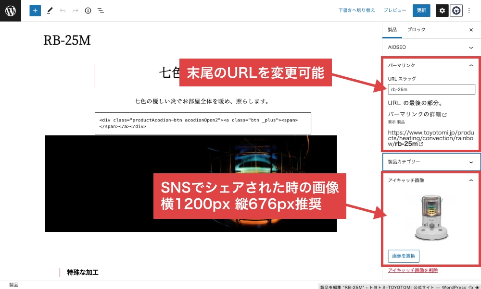Redo the undone change
This screenshot has width=481, height=289.
[x=75, y=11]
